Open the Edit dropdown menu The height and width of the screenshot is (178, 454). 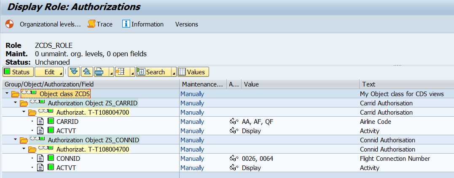(49, 72)
